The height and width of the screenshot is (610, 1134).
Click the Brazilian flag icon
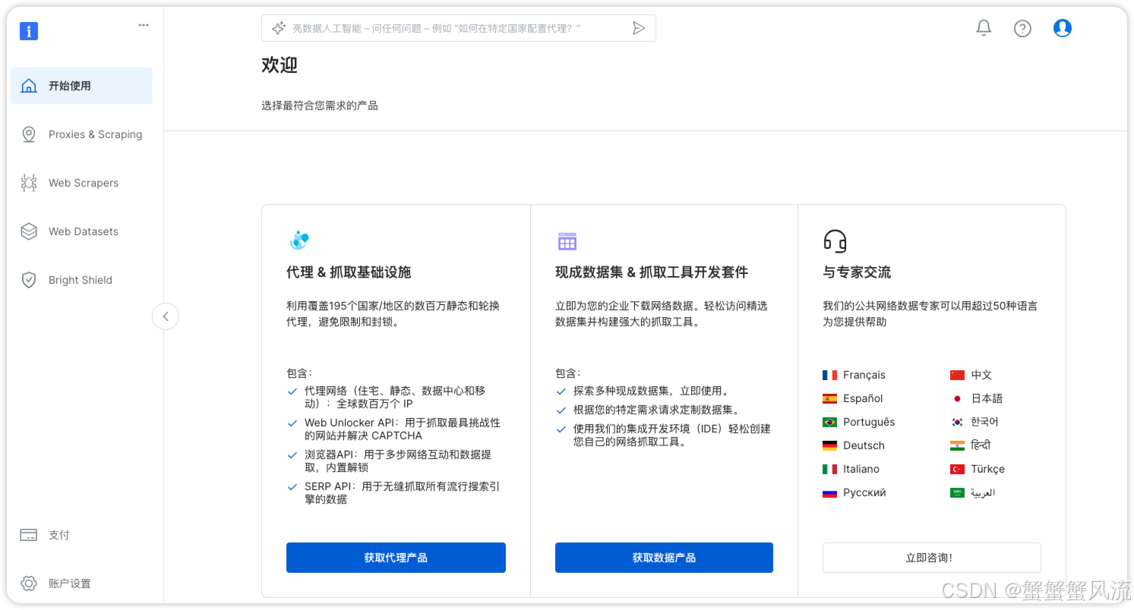coord(829,422)
